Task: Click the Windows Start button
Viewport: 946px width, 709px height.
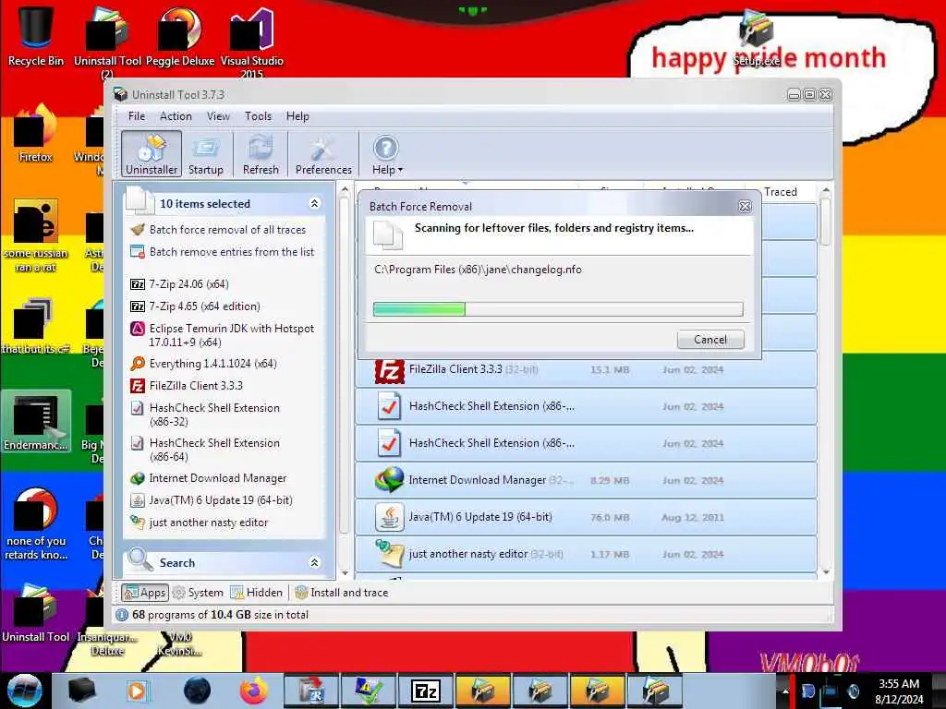Action: click(25, 691)
